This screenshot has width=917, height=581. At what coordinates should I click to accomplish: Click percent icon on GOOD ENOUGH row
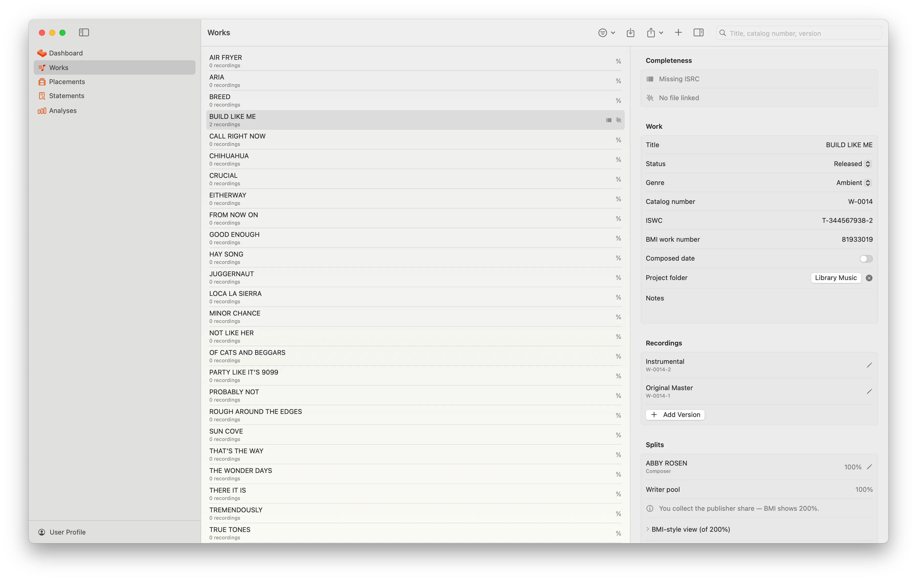(x=618, y=238)
